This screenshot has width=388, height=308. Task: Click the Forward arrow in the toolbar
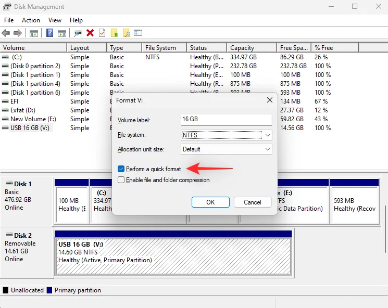click(18, 33)
